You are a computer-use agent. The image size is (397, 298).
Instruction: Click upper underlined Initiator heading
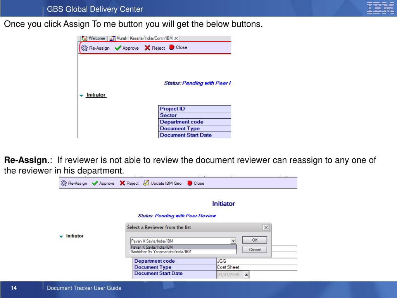[96, 95]
